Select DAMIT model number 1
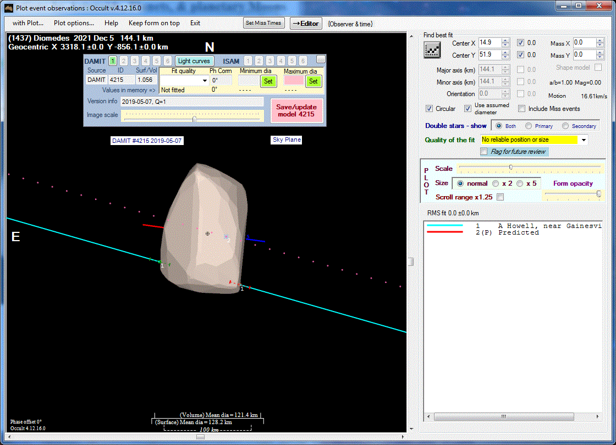 click(113, 61)
